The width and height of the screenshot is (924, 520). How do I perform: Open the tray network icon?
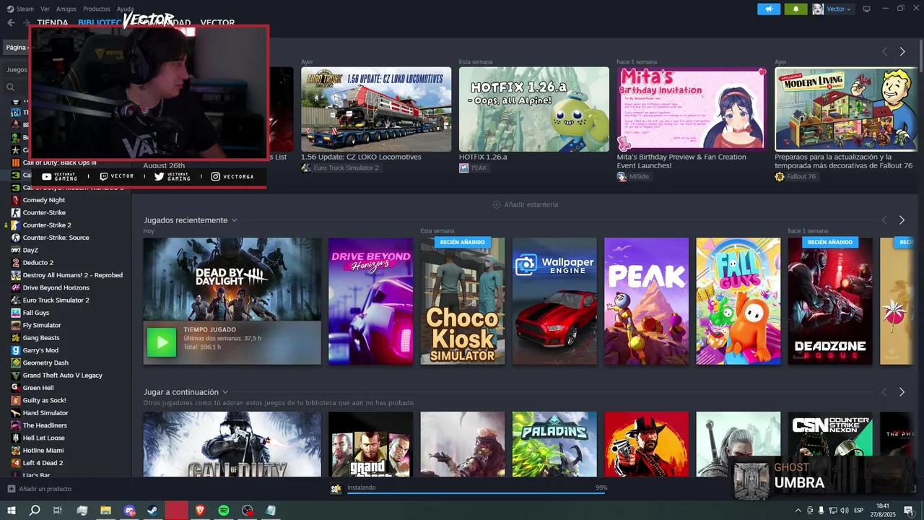point(834,510)
